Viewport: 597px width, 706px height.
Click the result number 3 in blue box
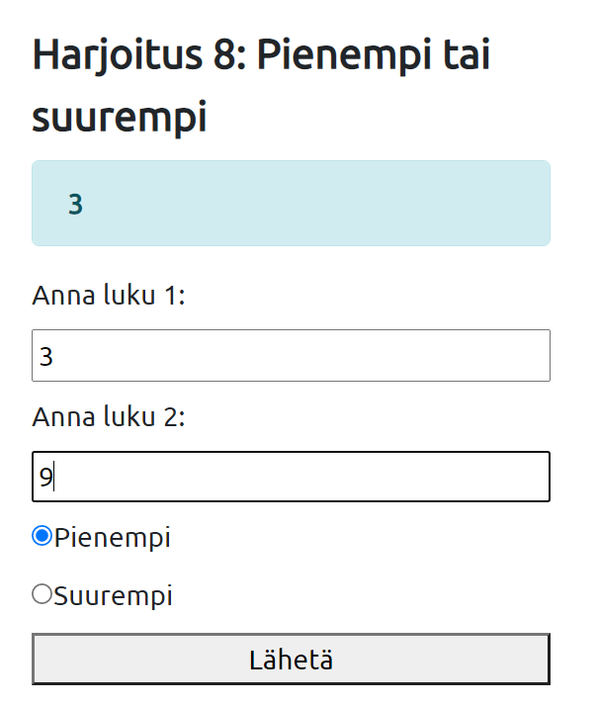coord(75,205)
